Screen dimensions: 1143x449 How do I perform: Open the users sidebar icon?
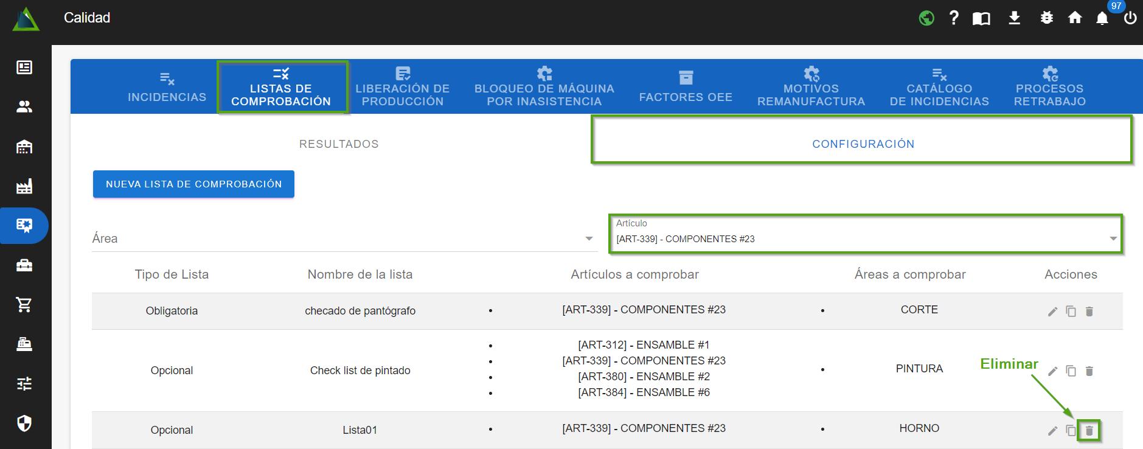point(24,107)
